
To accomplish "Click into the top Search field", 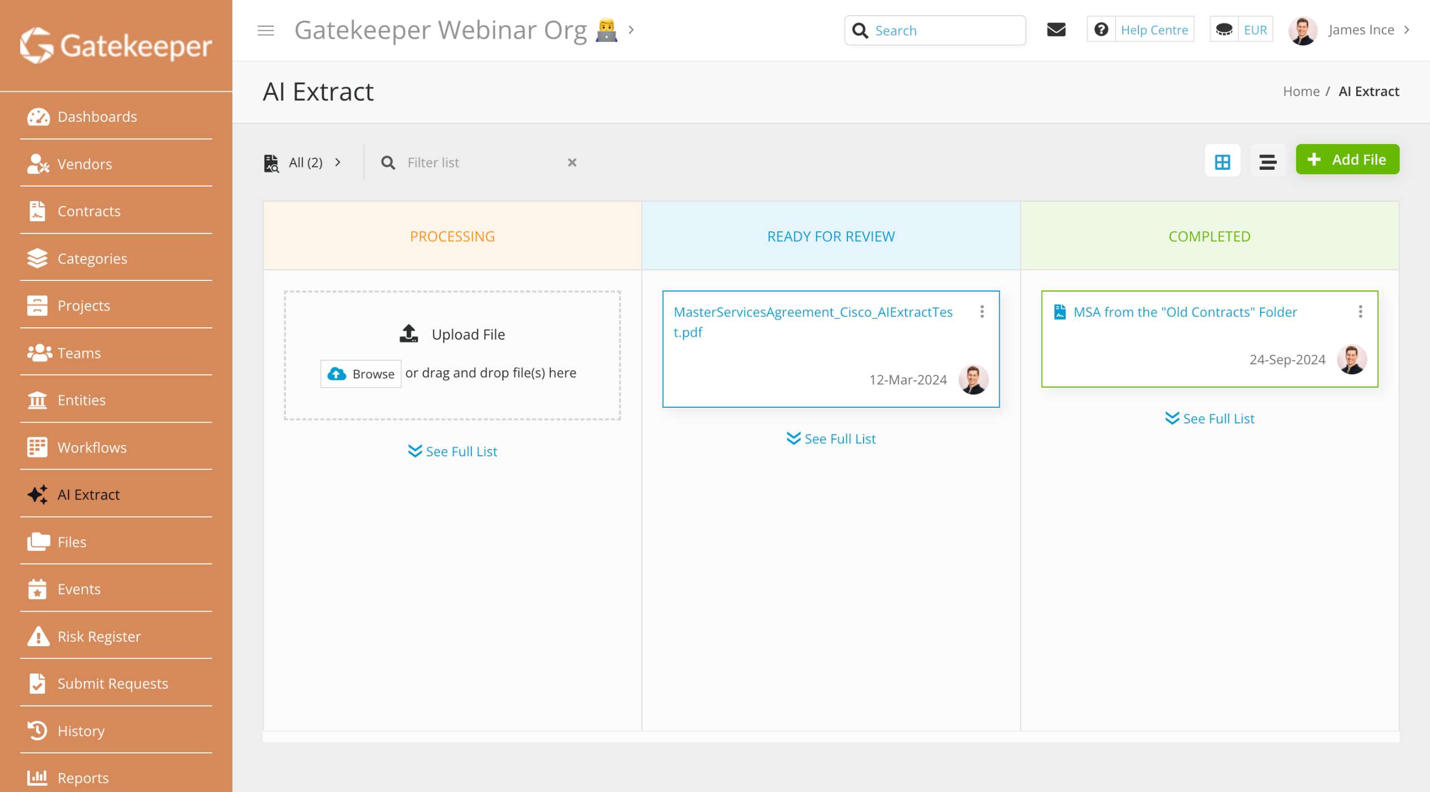I will click(945, 30).
